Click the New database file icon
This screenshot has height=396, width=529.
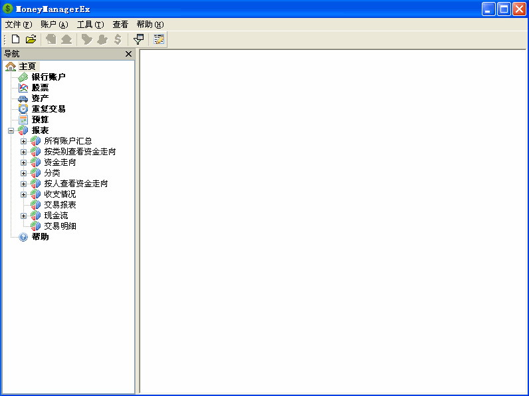pyautogui.click(x=15, y=39)
